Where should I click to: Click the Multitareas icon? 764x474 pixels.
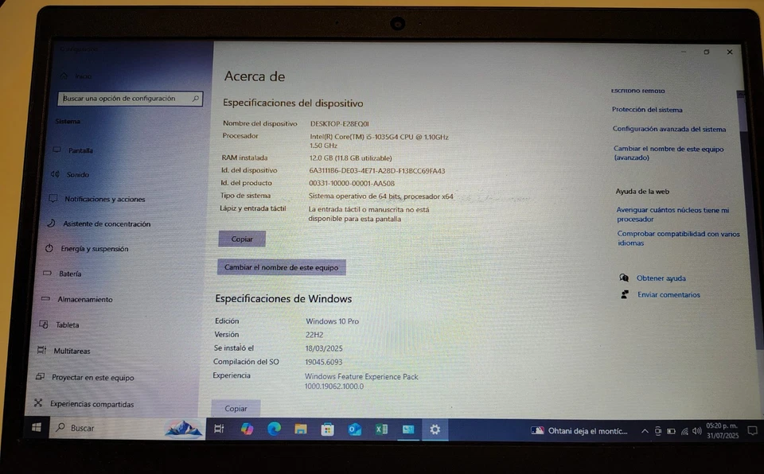click(x=41, y=350)
